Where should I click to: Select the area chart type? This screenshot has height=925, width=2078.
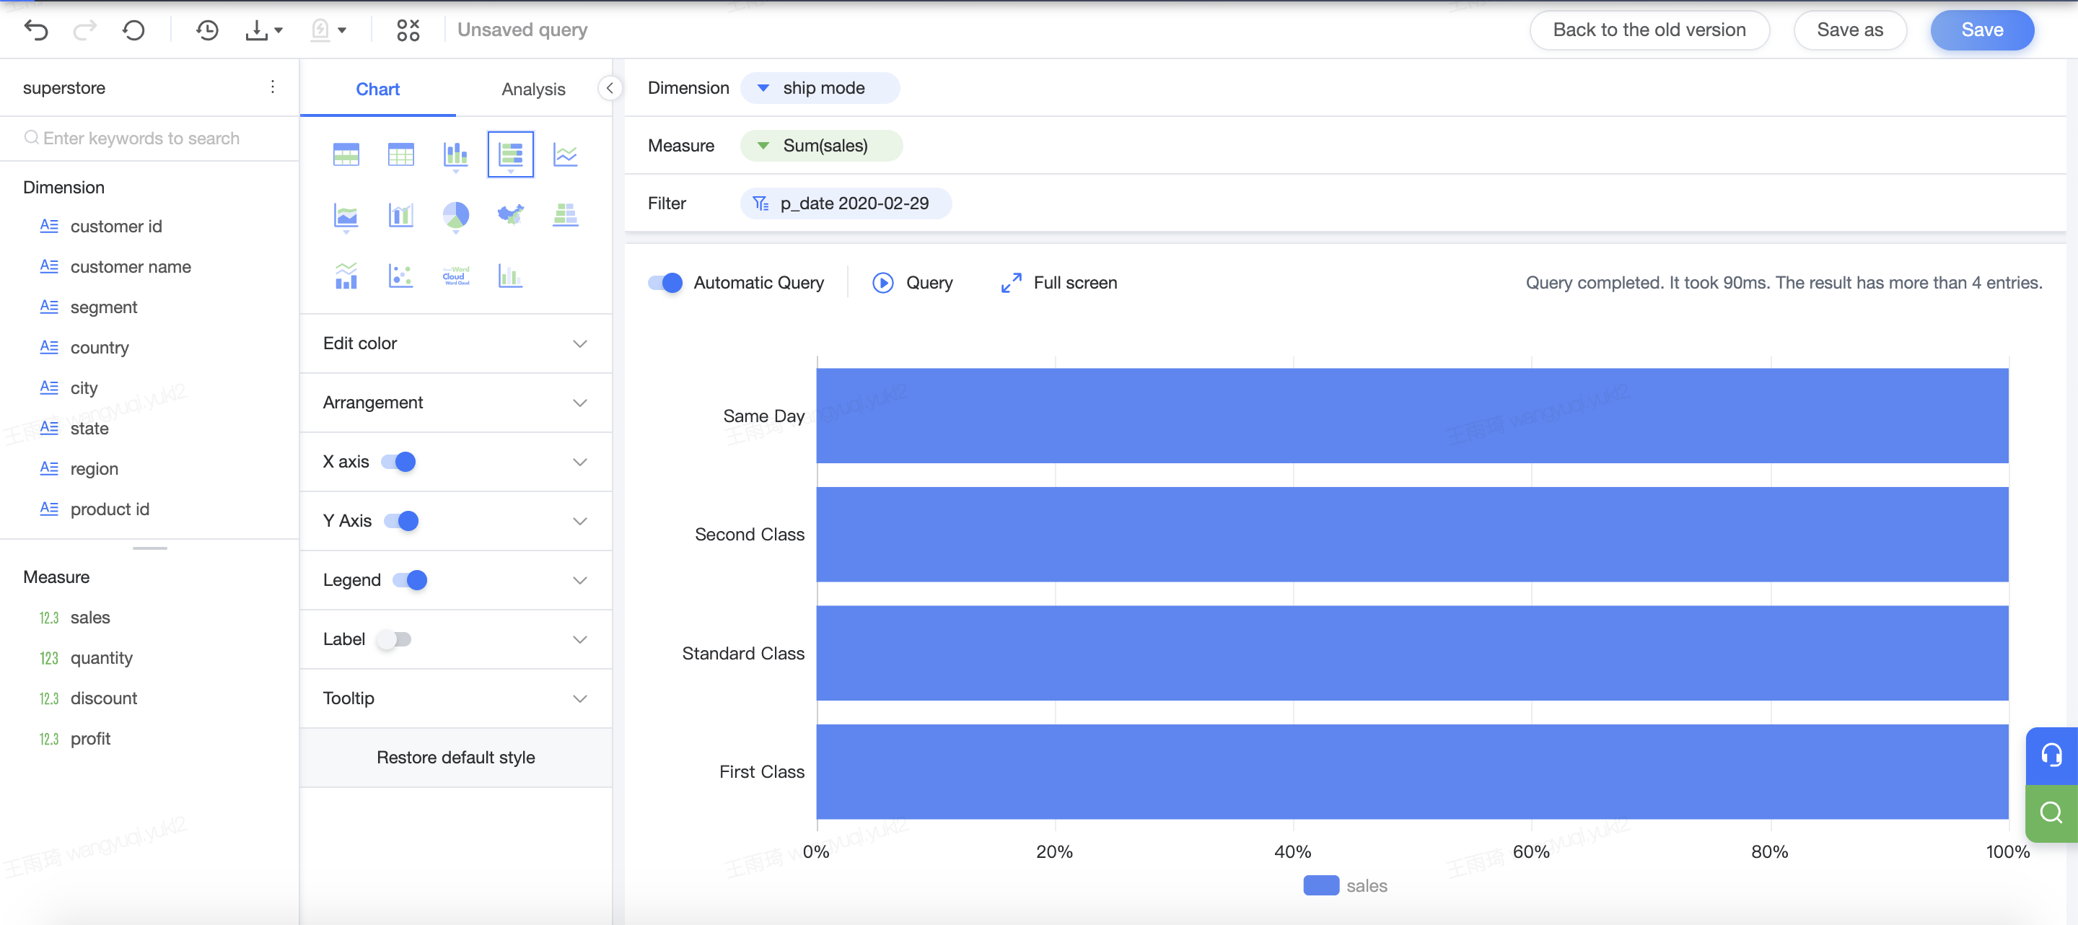[346, 215]
